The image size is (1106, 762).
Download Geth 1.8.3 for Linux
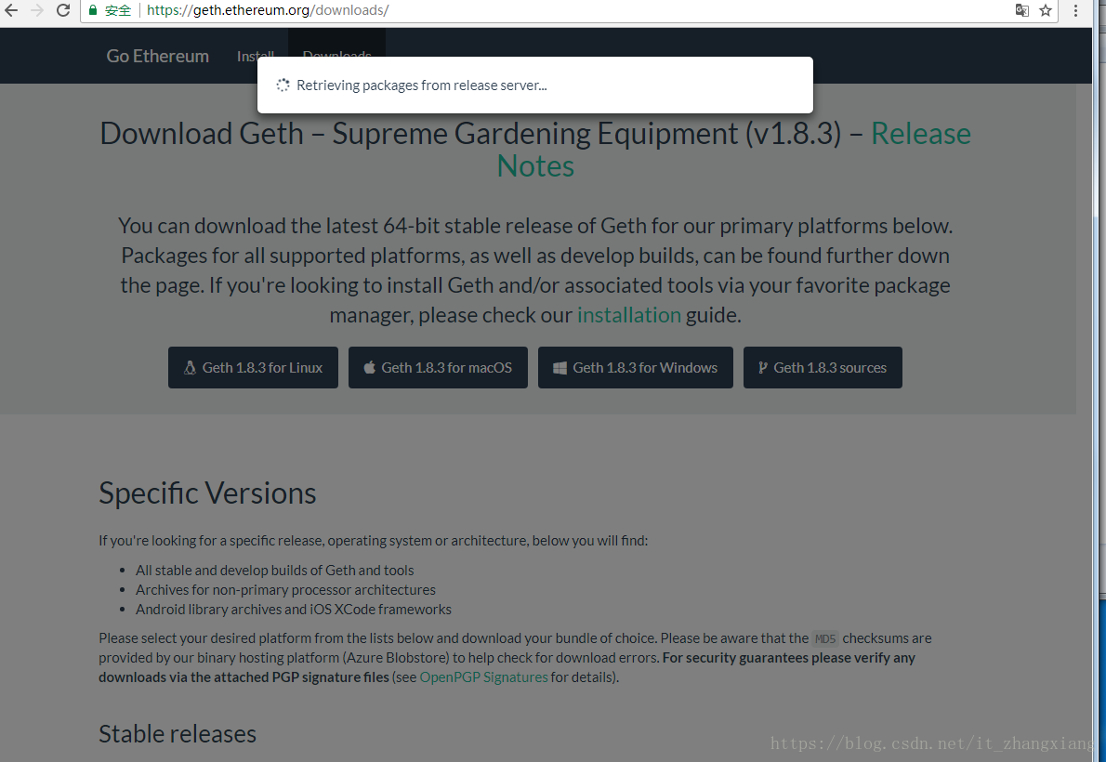point(253,368)
